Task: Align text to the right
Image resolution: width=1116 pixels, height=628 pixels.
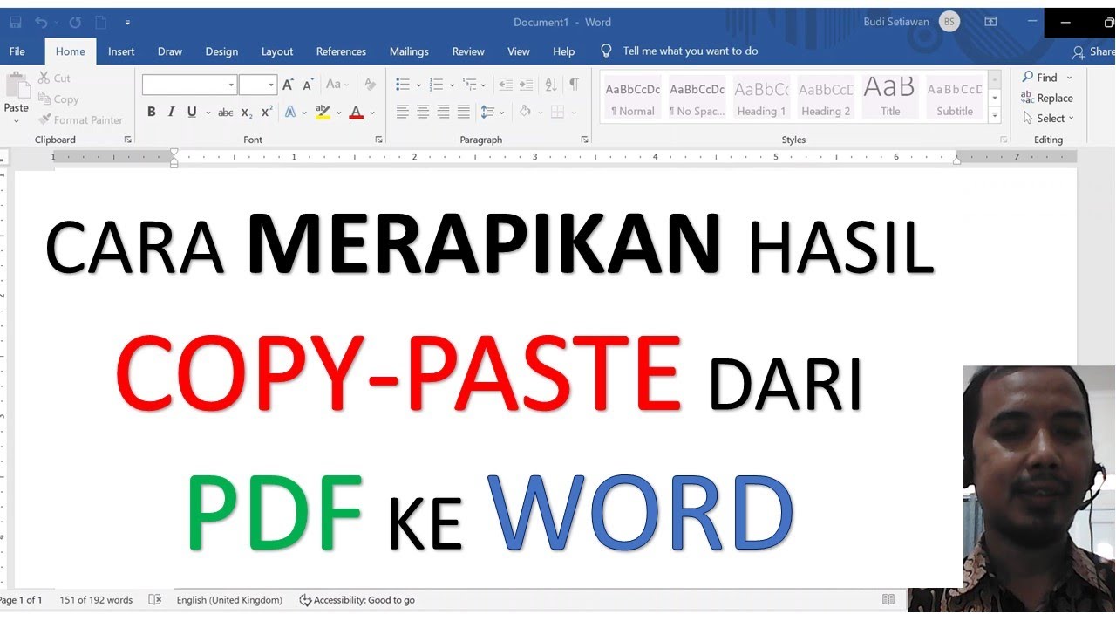Action: tap(443, 112)
